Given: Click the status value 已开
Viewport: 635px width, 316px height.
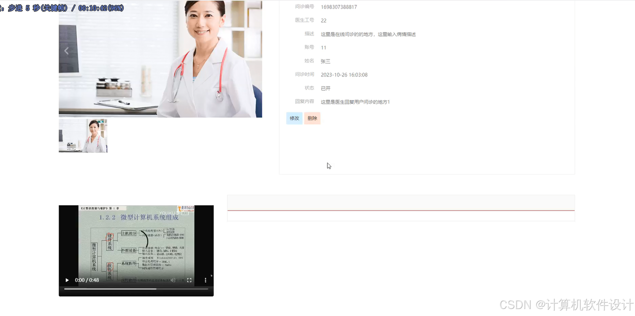Looking at the screenshot, I should tap(326, 88).
